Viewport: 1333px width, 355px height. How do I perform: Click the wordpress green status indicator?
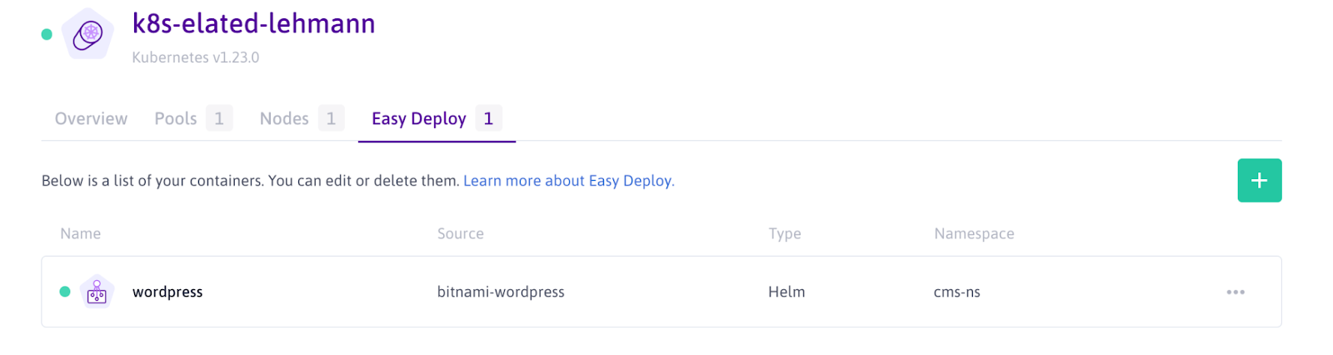[65, 292]
